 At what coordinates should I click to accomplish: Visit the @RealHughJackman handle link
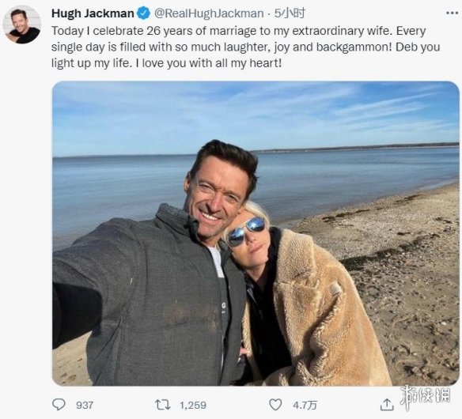point(209,13)
